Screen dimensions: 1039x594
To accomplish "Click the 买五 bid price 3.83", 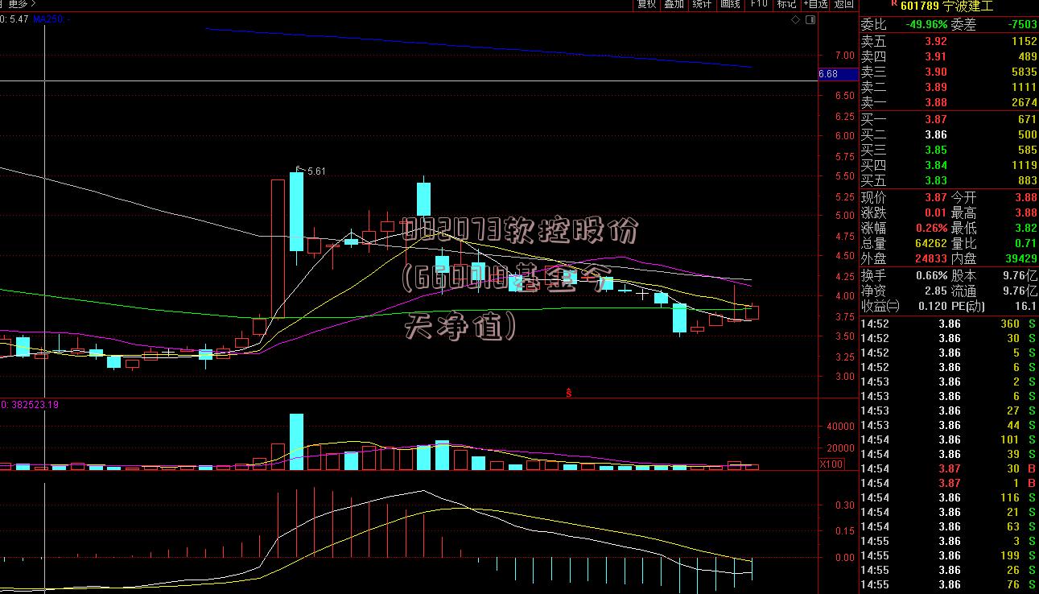I will pyautogui.click(x=935, y=180).
